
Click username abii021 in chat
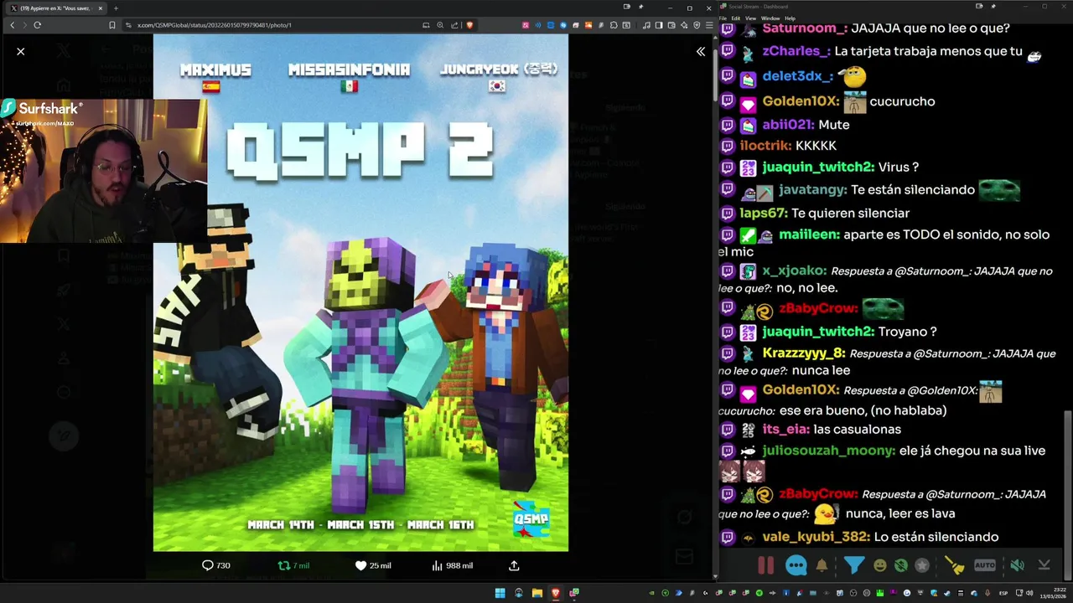[788, 124]
